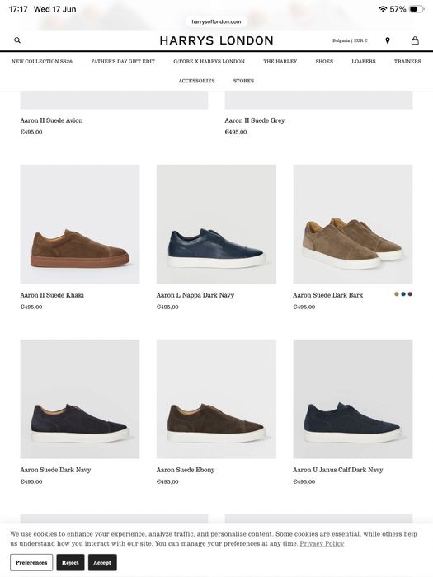Tap the harrysoflondon.com address bar
Screen dimensions: 433x577
point(216,21)
